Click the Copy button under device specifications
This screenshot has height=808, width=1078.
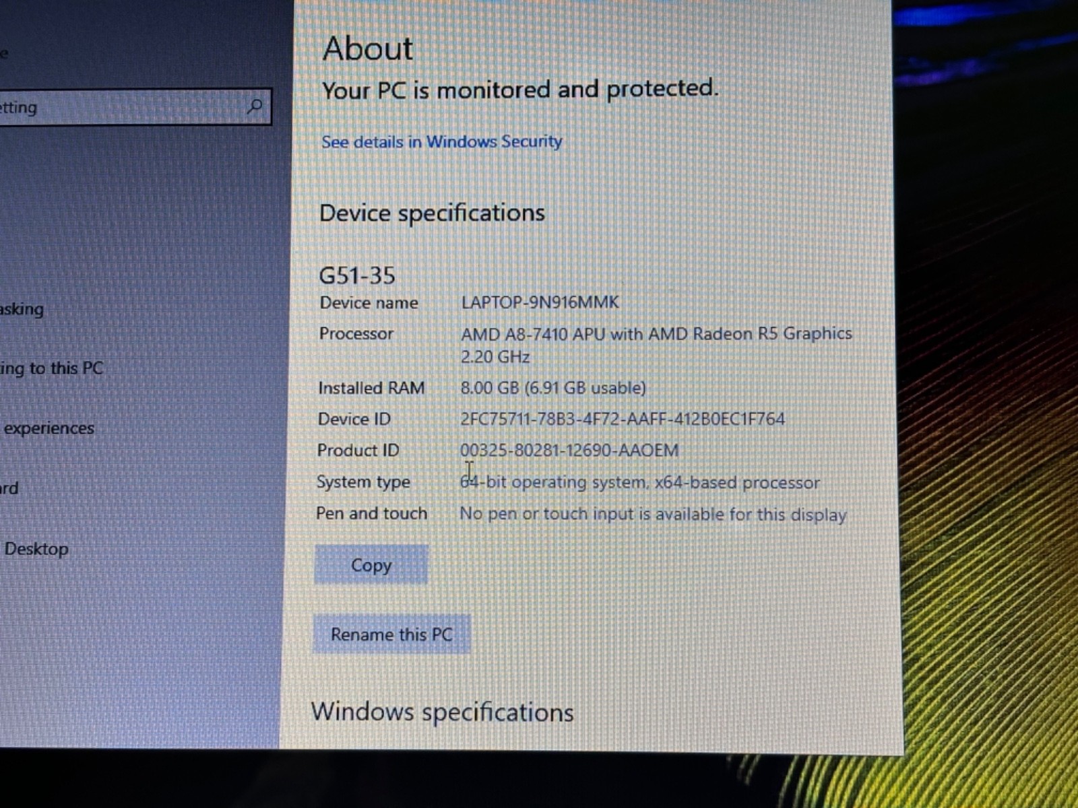(x=371, y=564)
